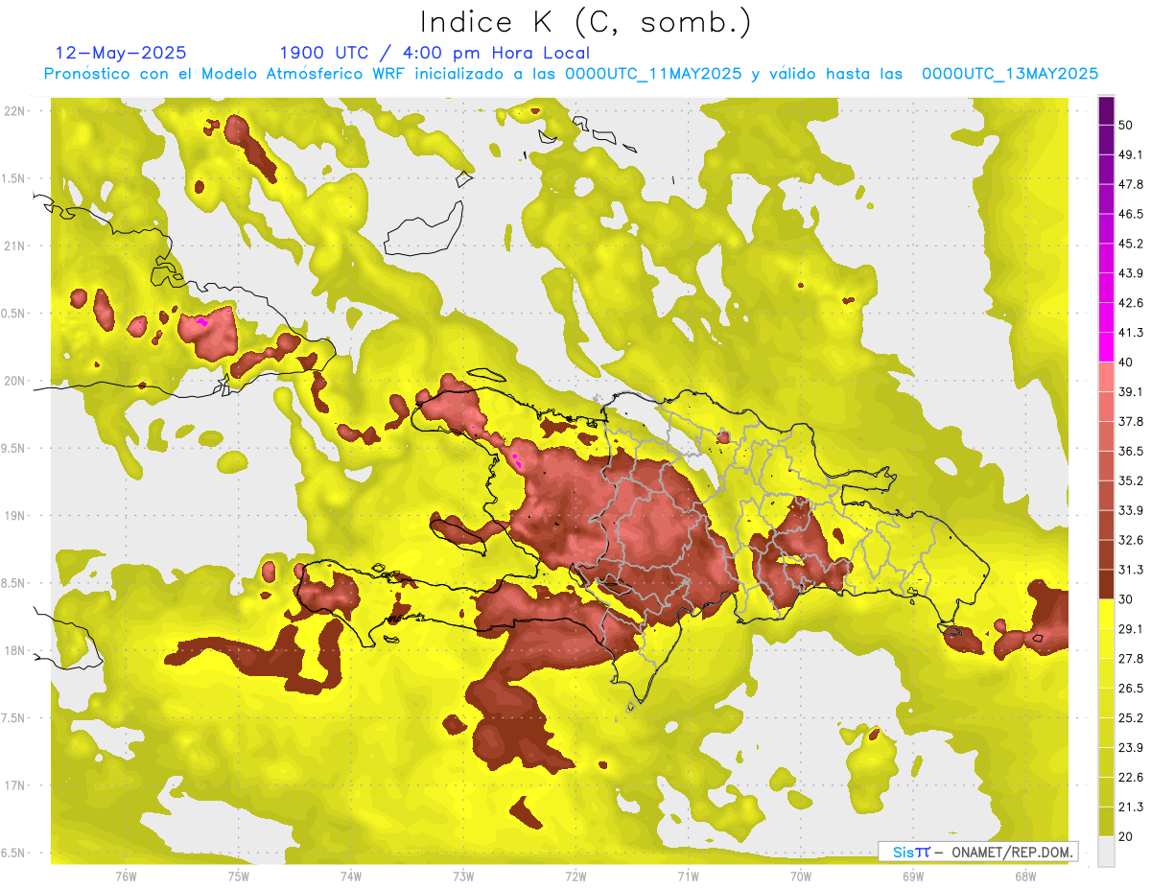Click the colorbar value 20
The height and width of the screenshot is (889, 1151).
pos(1126,836)
